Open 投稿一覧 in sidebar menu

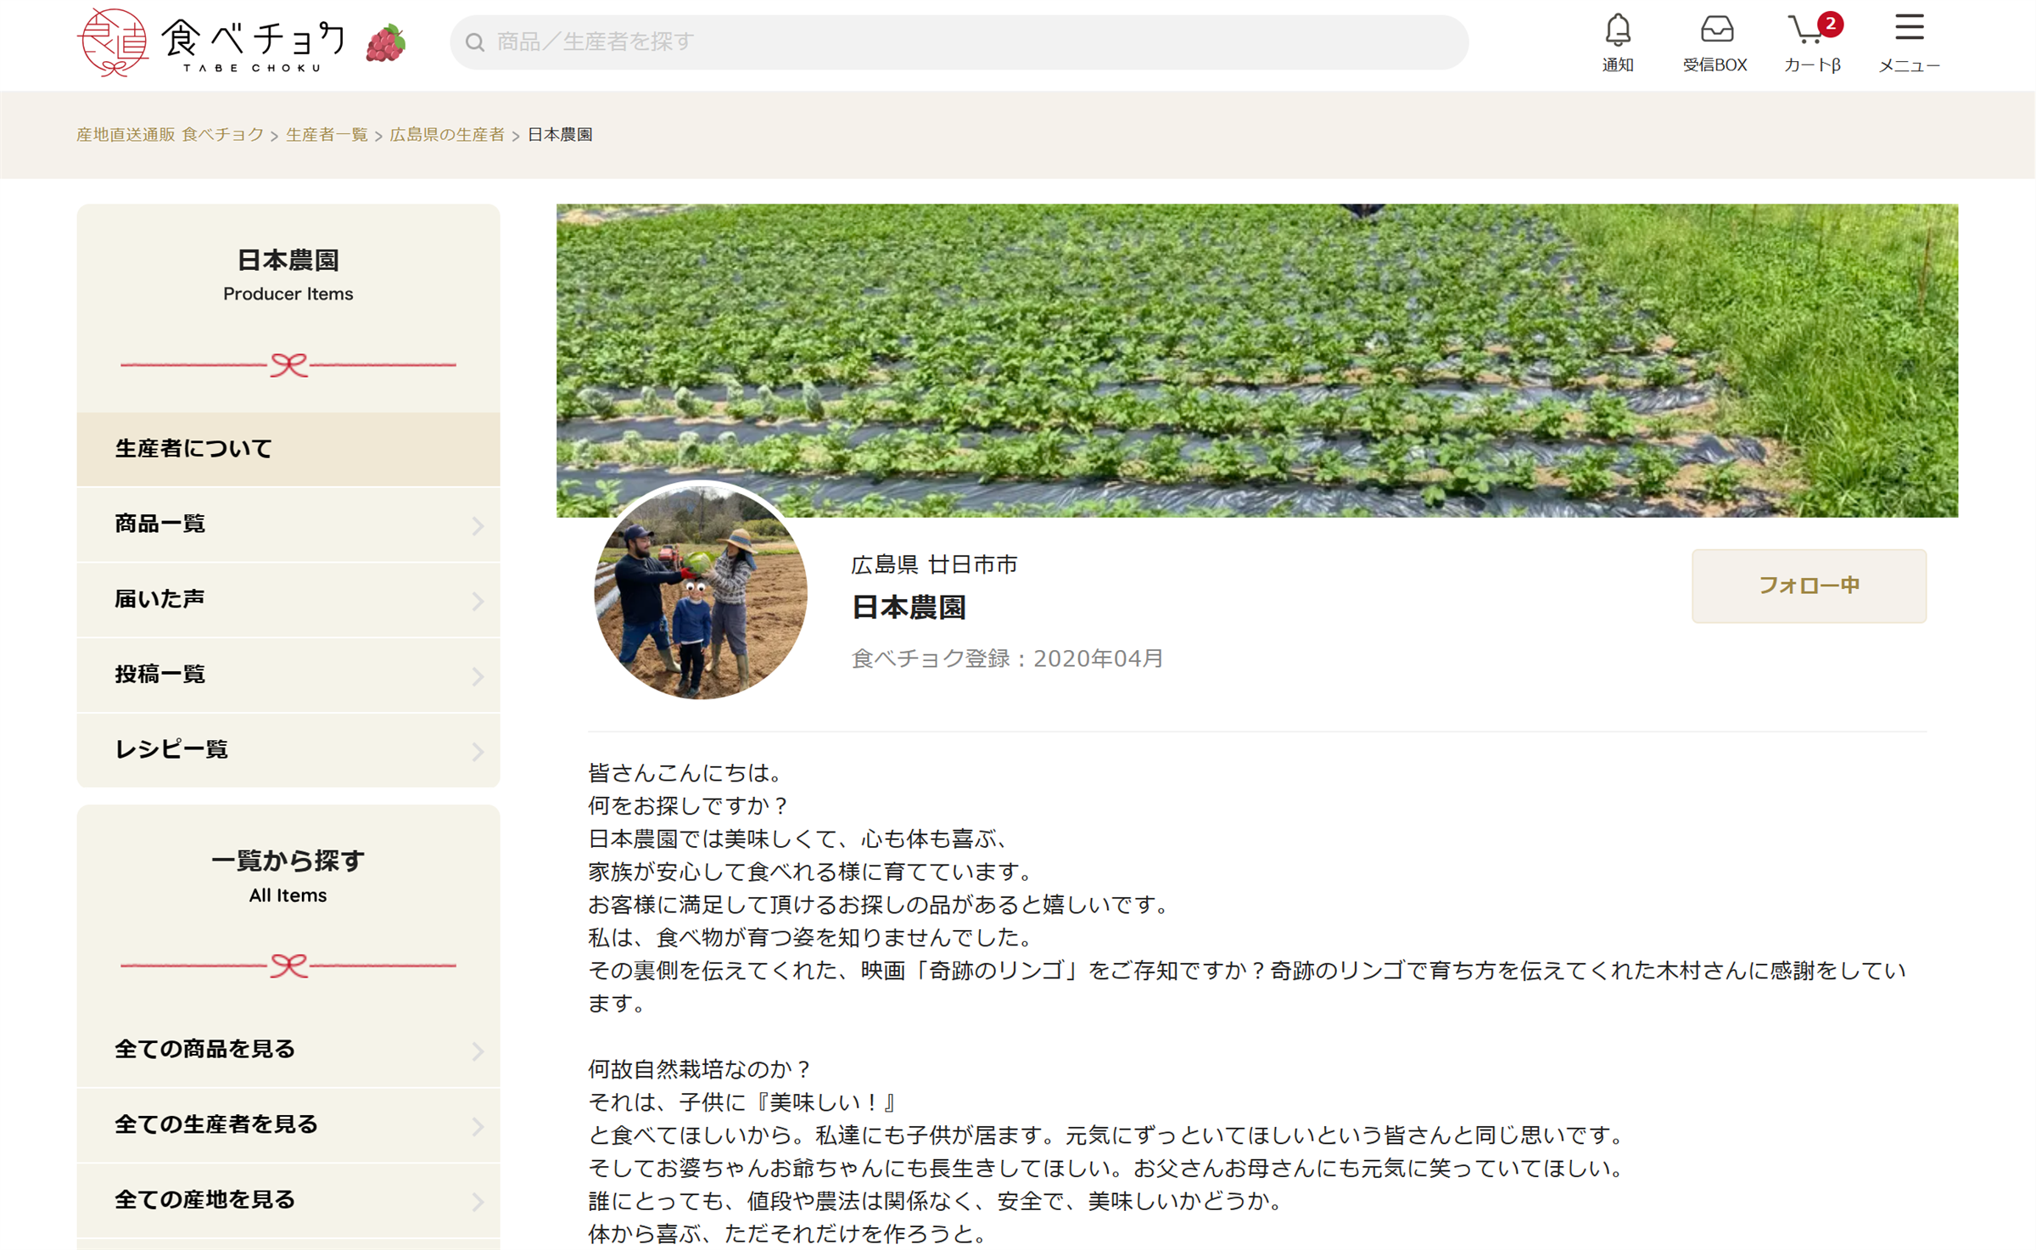tap(288, 675)
